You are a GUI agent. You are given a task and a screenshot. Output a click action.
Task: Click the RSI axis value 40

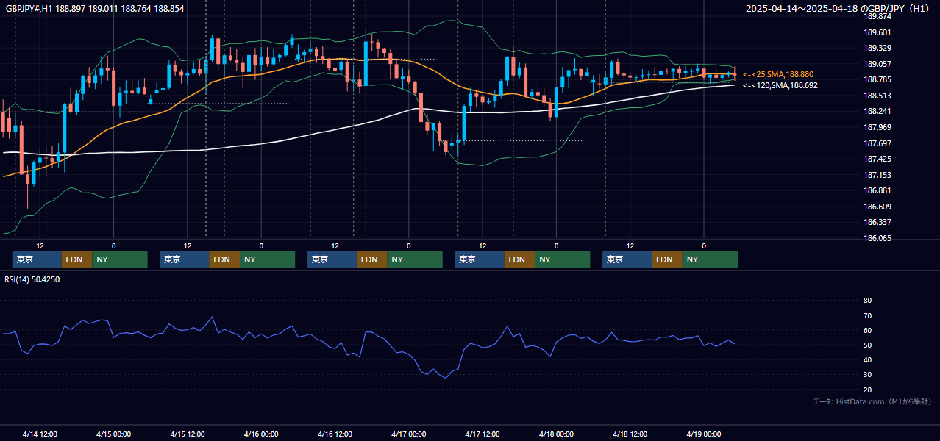[x=867, y=359]
